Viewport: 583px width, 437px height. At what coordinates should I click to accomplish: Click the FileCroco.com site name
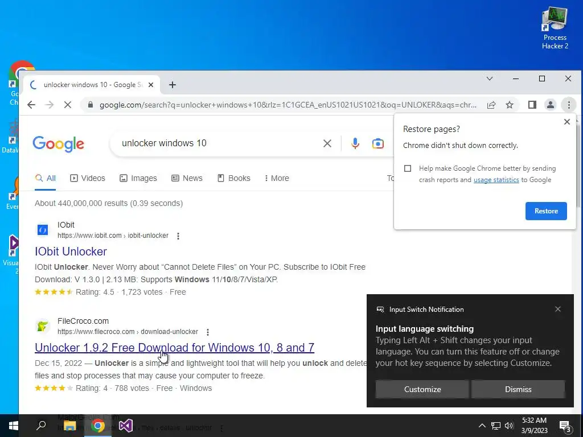coord(83,321)
